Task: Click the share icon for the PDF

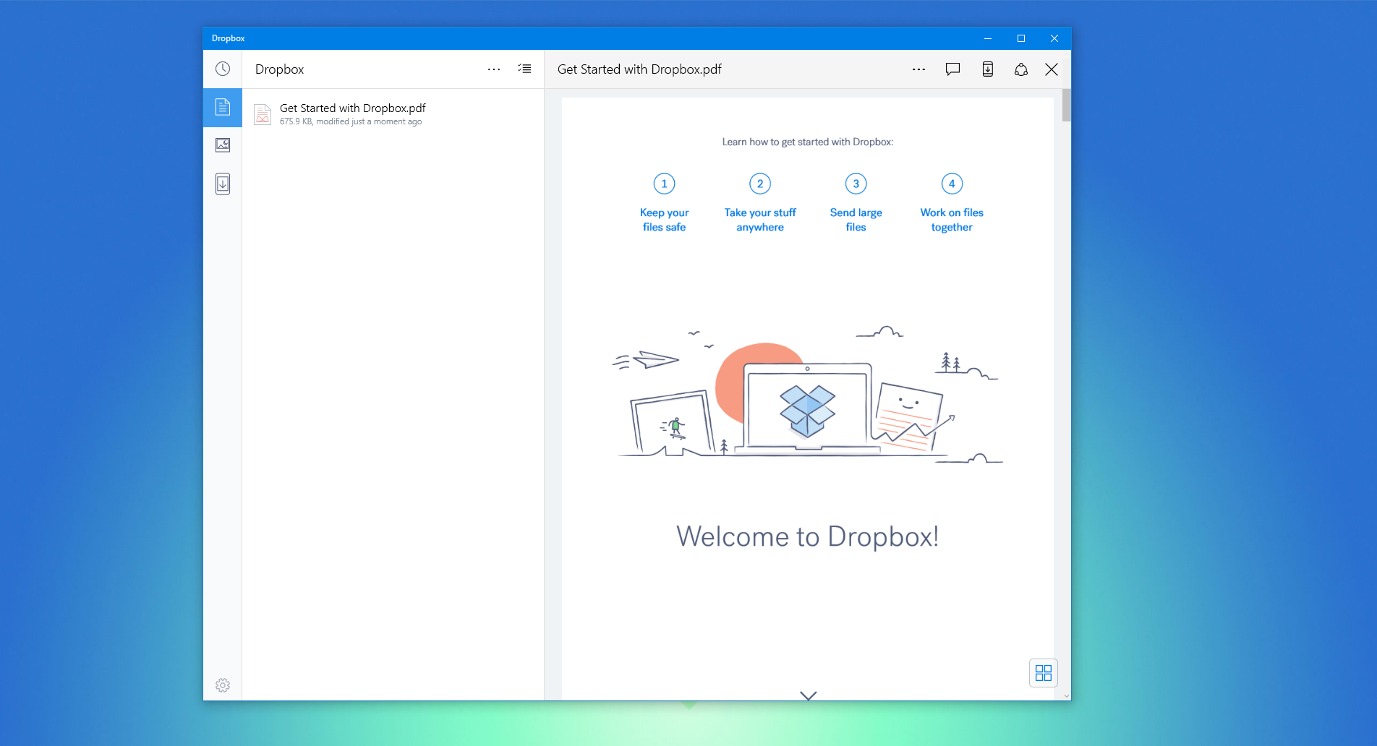Action: tap(1021, 69)
